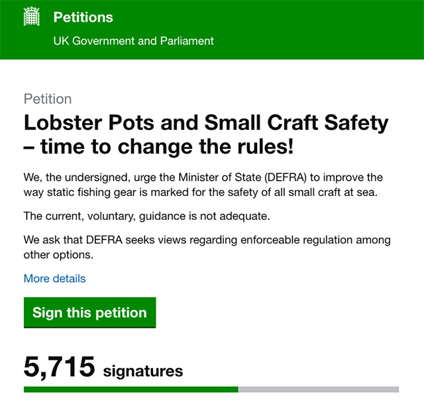Click the paragraph starting We, the undersigned
This screenshot has height=402, width=424.
tap(203, 185)
